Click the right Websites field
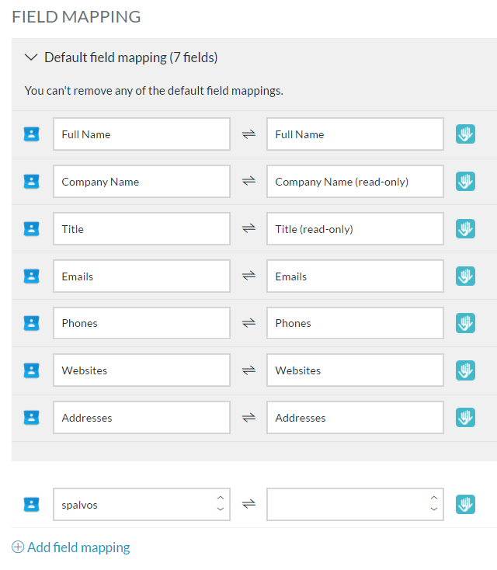Screen dimensions: 497x570 click(355, 370)
